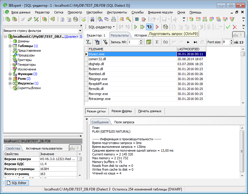Click the Reconnect plug icon with green arrows

tap(36, 19)
